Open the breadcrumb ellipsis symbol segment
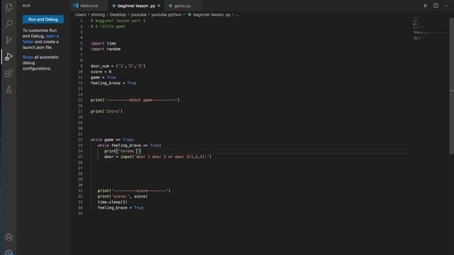The image size is (454, 255). (237, 14)
